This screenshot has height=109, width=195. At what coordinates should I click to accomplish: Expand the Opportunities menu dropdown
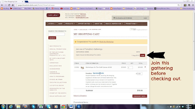pyautogui.click(x=85, y=24)
